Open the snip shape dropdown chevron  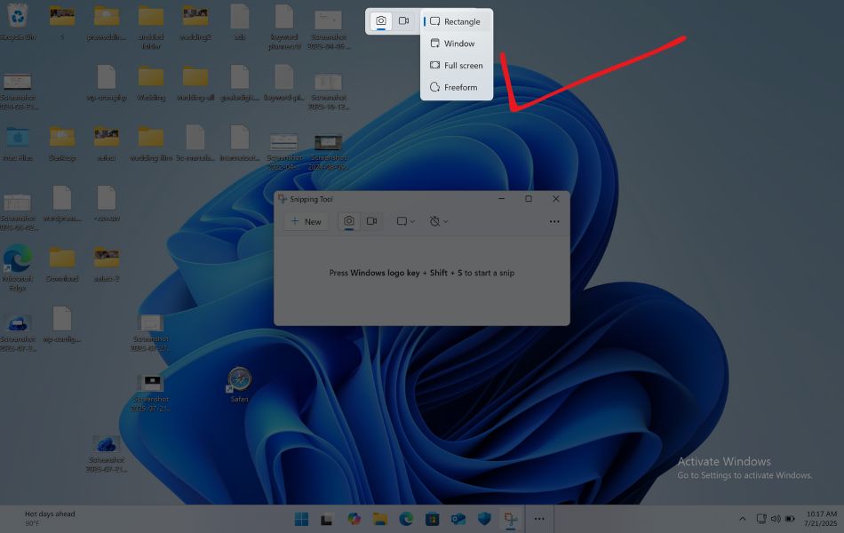pyautogui.click(x=414, y=221)
